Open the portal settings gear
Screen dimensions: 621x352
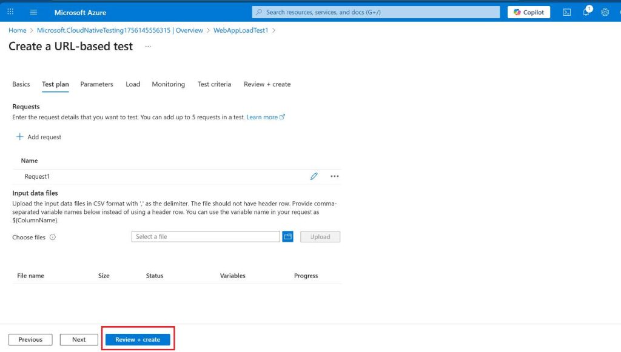(x=605, y=12)
